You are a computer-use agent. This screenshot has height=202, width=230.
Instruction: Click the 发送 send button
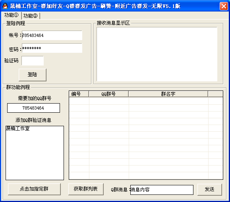pyautogui.click(x=209, y=189)
